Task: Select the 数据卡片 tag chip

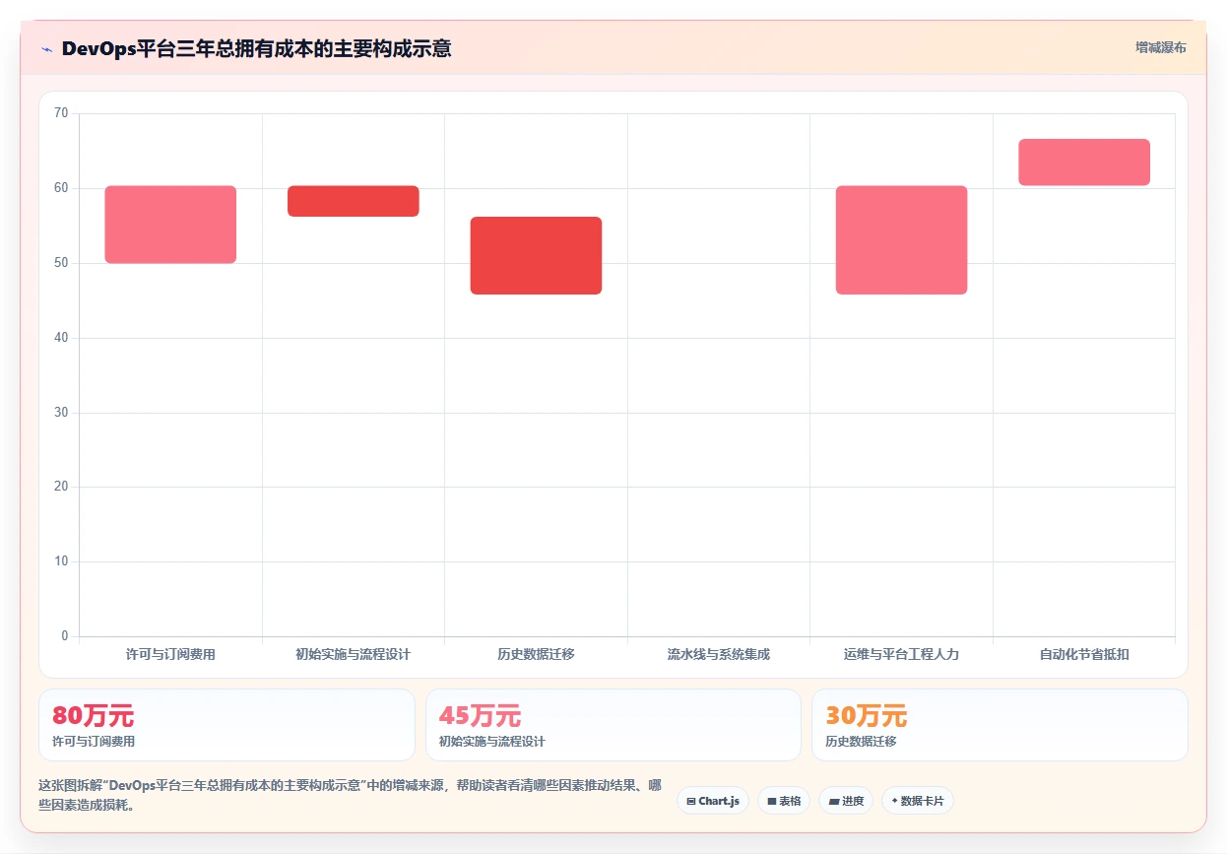Action: [x=918, y=801]
